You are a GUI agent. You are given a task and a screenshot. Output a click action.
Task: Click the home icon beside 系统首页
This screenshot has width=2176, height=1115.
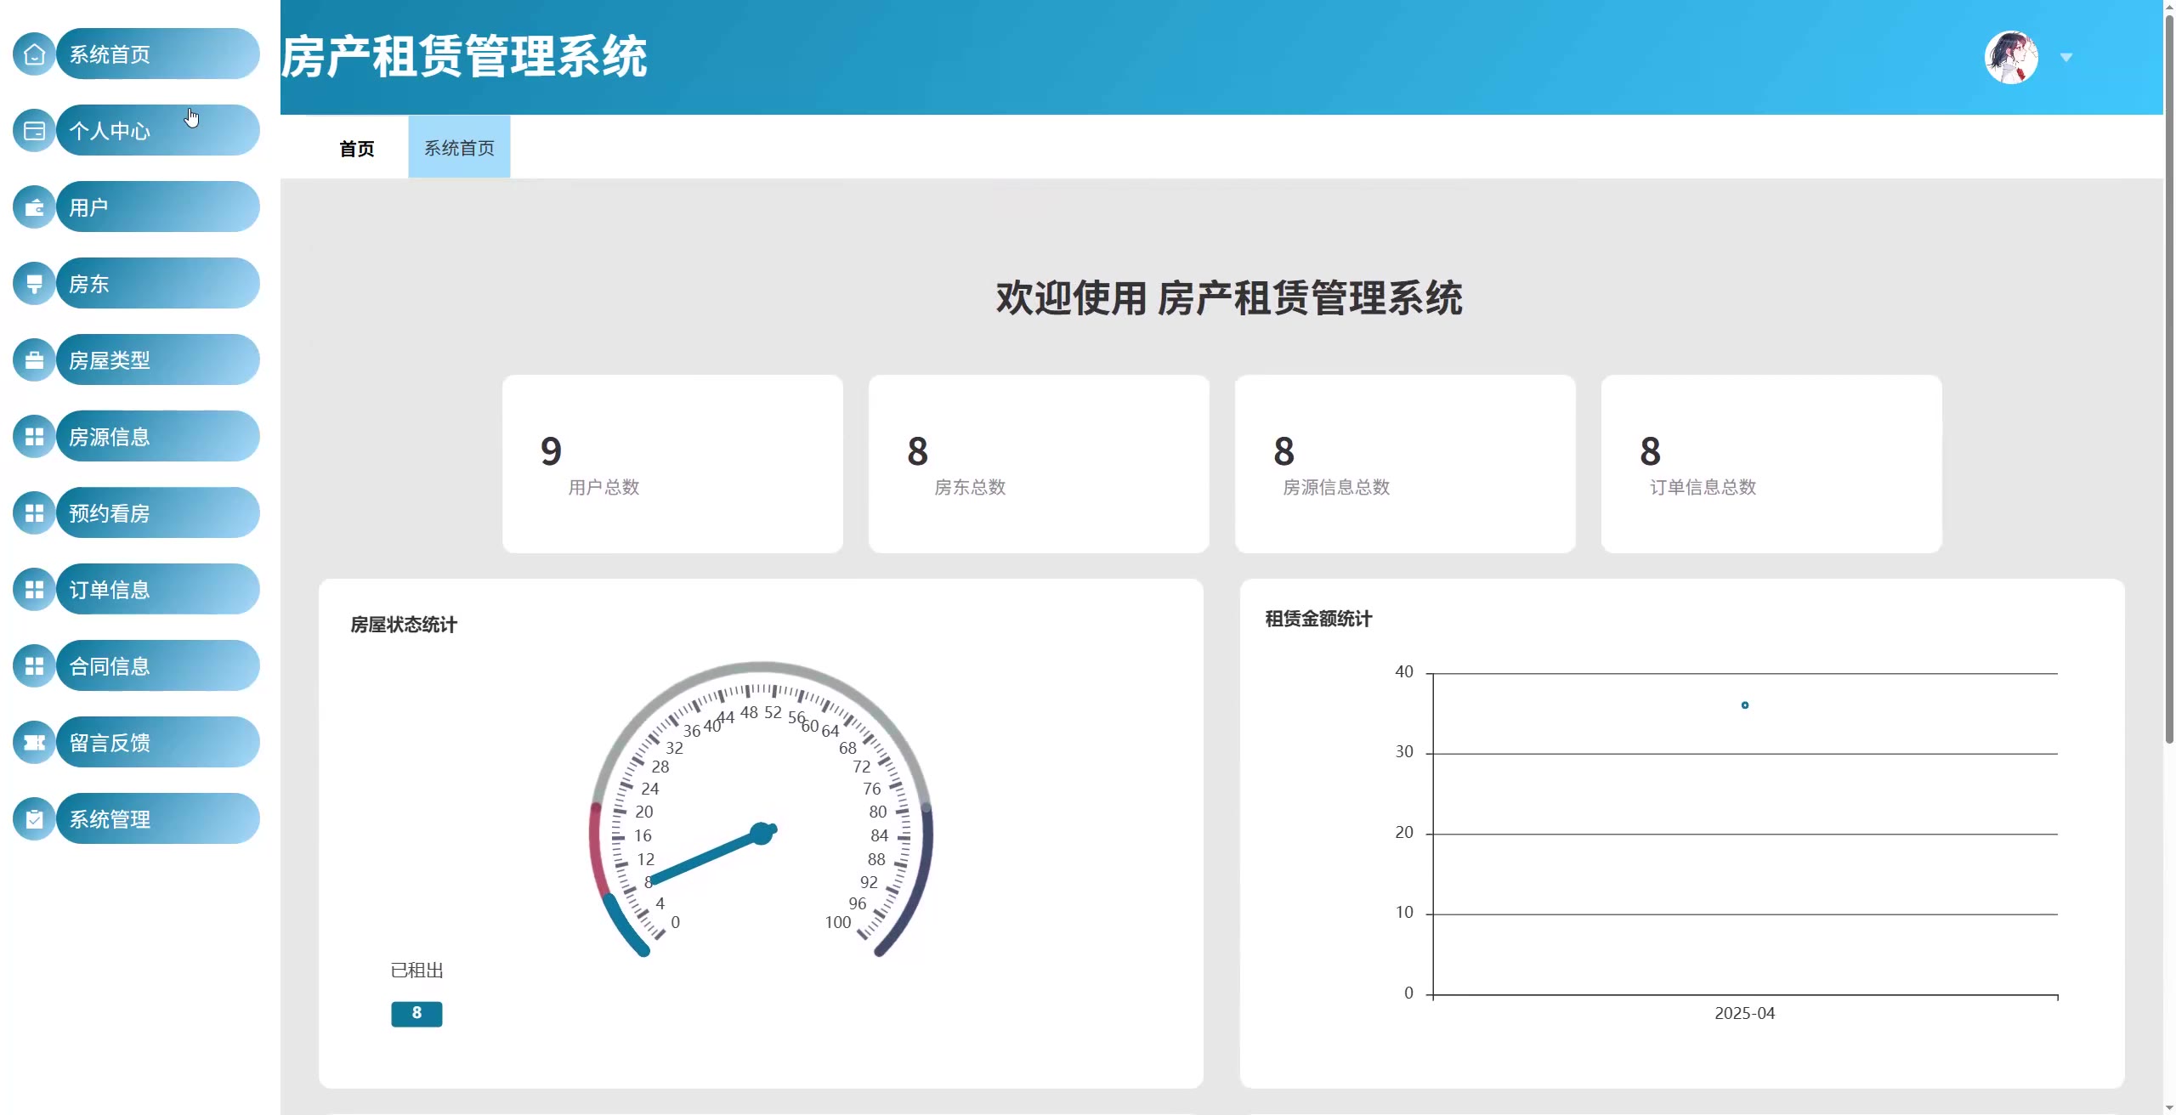pos(34,54)
